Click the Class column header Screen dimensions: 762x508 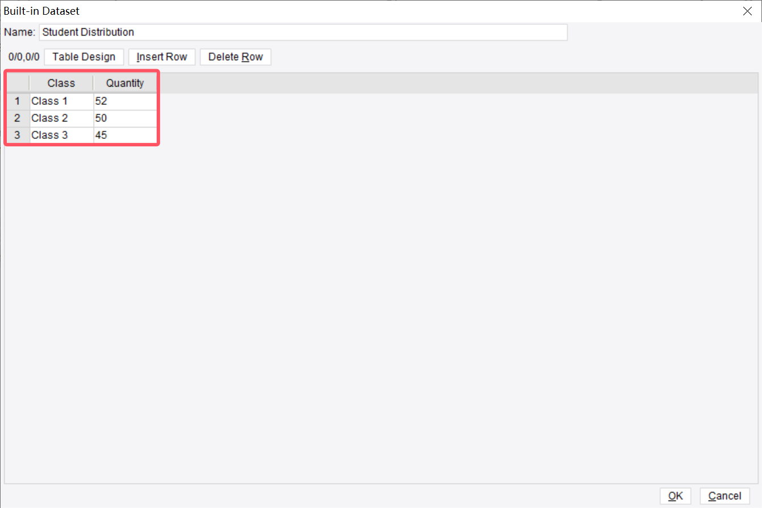(x=61, y=83)
